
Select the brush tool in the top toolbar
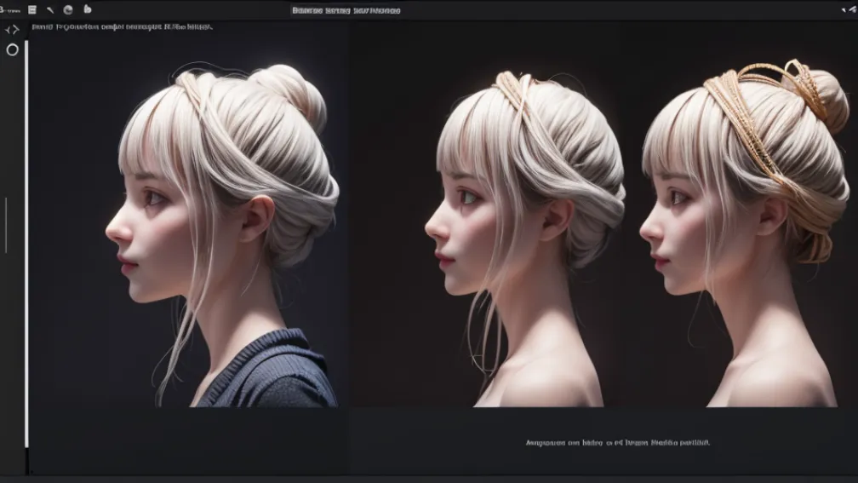tap(50, 10)
